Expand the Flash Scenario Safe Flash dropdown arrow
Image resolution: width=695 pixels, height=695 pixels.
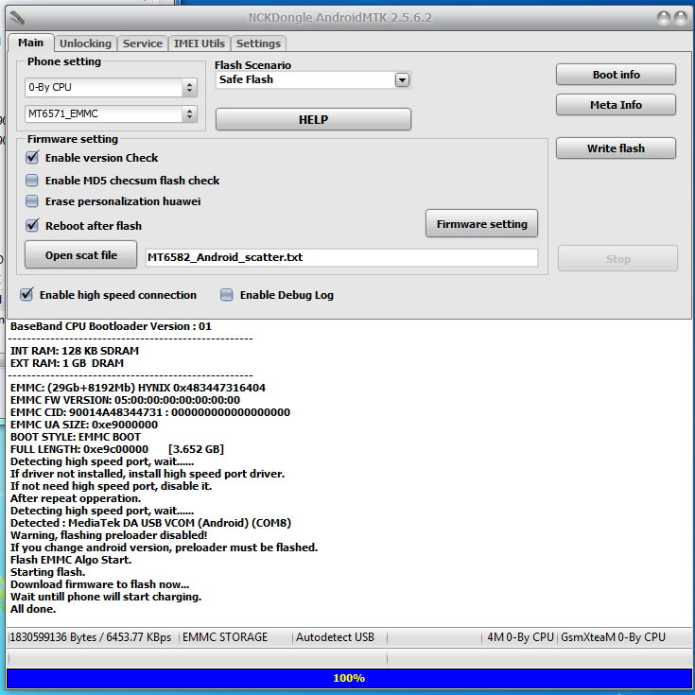pyautogui.click(x=402, y=80)
